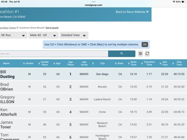
Task: Click swim time 16:10
Action: [x=133, y=74]
